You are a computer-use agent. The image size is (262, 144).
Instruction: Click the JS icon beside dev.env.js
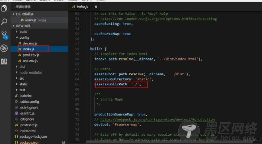[x=20, y=43]
